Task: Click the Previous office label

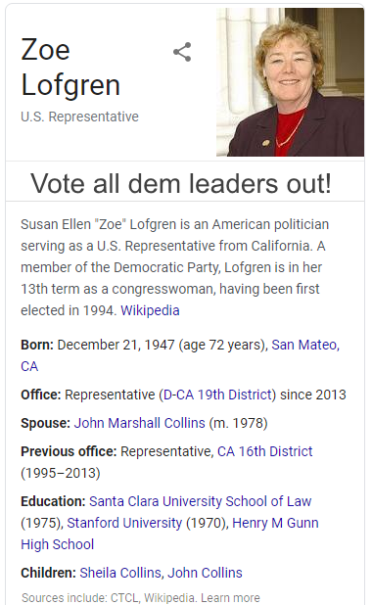Action: point(69,451)
